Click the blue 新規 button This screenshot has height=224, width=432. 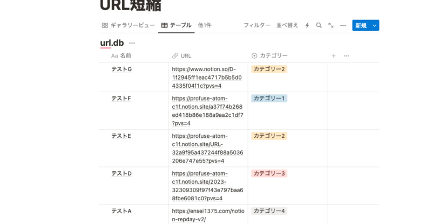(361, 25)
